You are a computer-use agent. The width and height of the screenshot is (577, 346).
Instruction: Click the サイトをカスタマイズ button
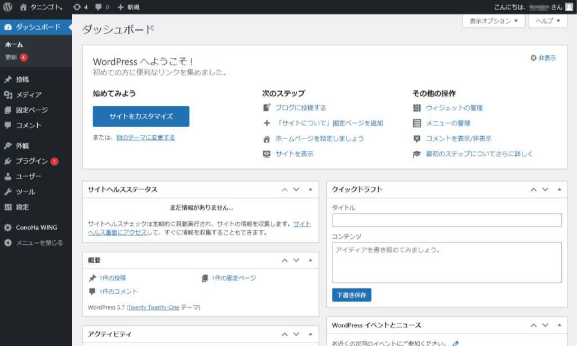(141, 116)
